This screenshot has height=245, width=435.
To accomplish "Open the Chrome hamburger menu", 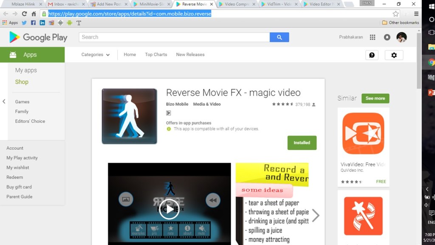I will [416, 14].
